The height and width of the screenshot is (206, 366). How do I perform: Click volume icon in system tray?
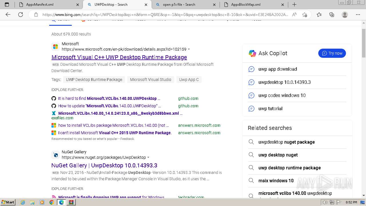click(325, 202)
